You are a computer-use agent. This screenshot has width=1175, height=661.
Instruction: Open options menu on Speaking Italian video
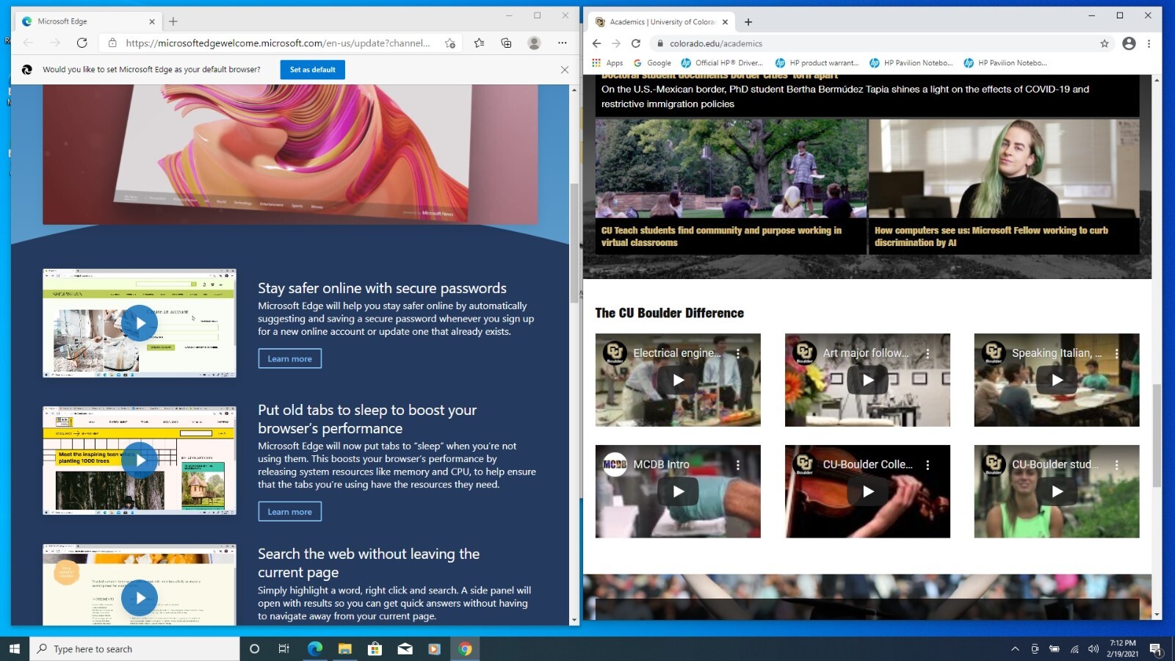1117,353
